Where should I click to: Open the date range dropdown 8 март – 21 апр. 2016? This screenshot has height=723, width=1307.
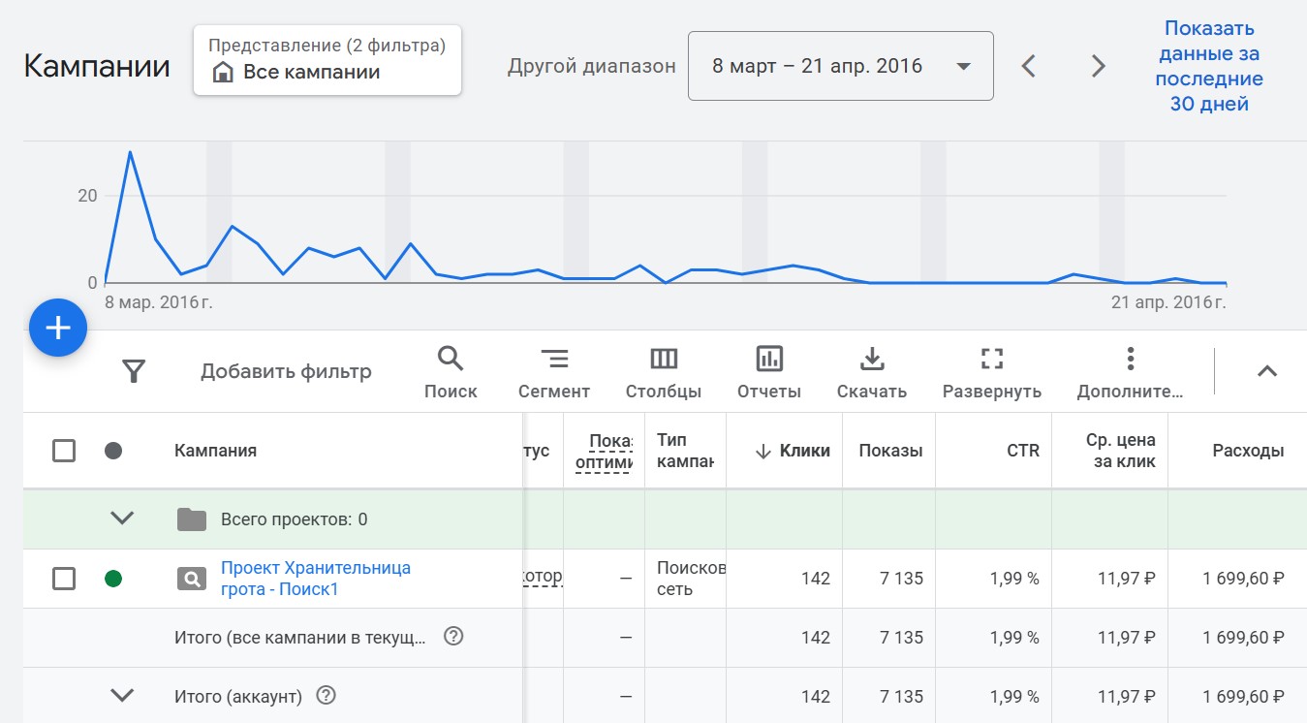pyautogui.click(x=840, y=66)
